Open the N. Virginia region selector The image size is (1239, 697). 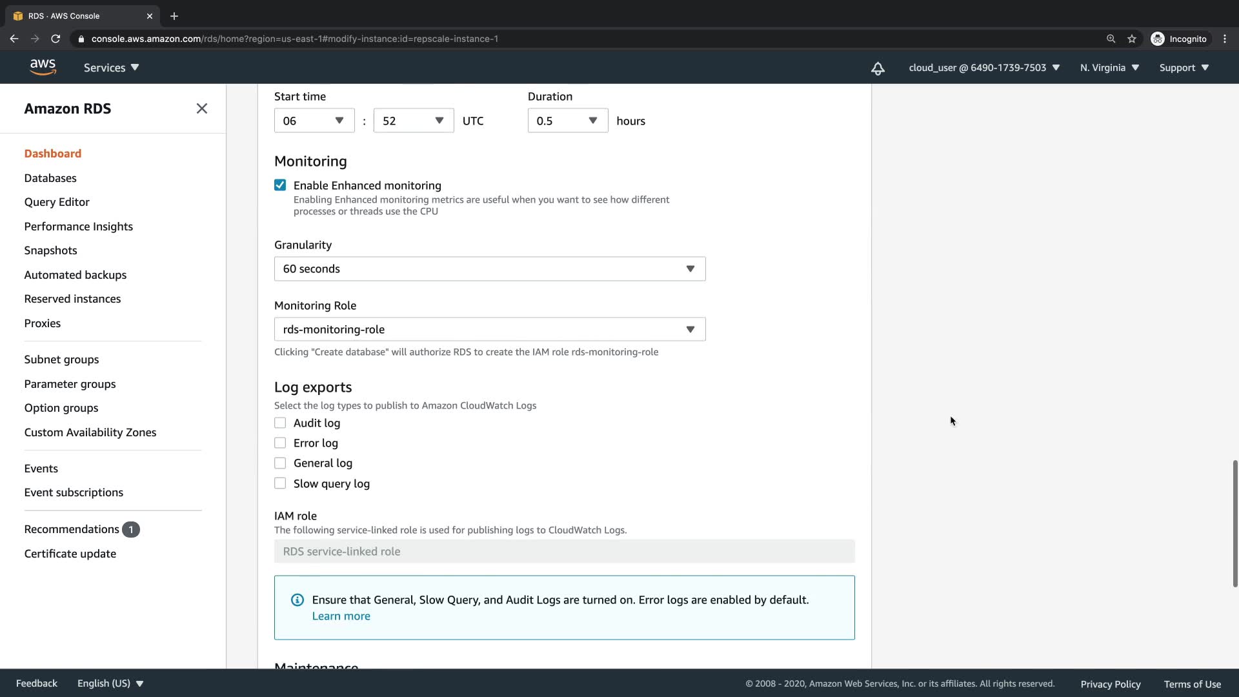point(1109,68)
